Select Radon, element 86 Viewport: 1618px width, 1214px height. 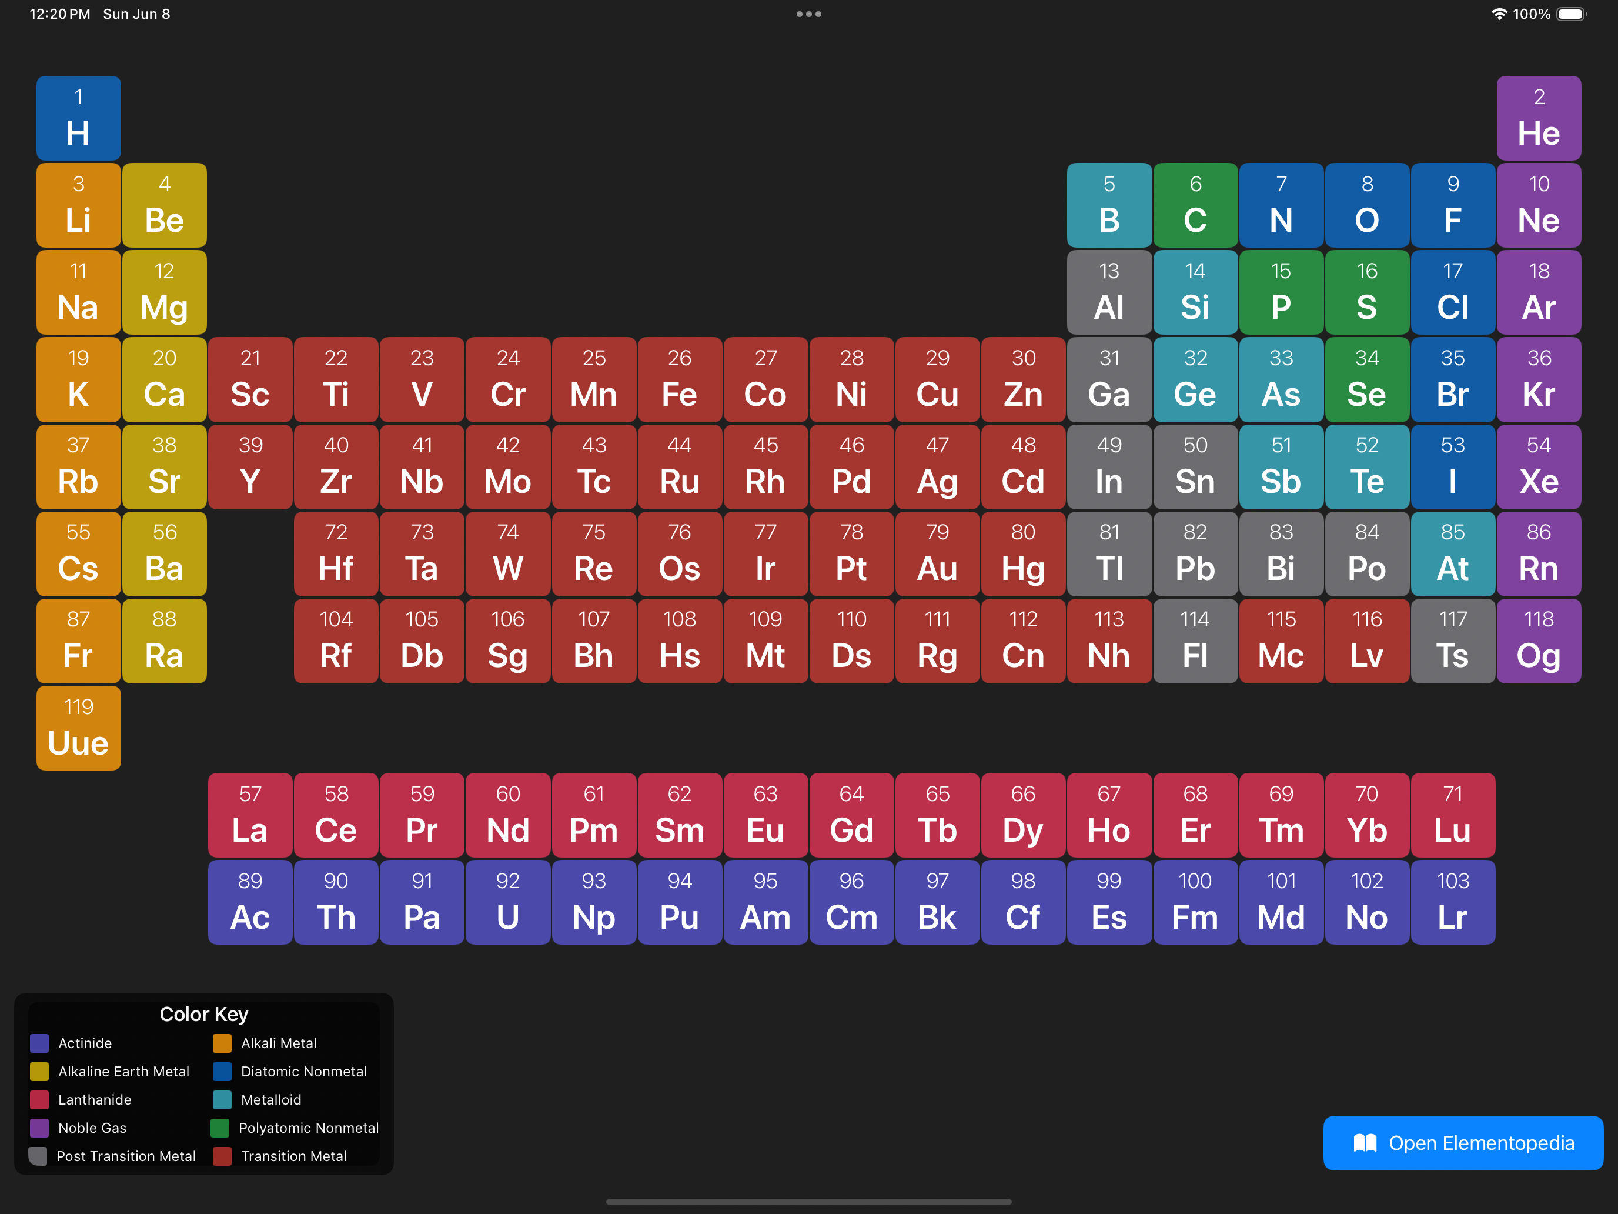tap(1539, 554)
